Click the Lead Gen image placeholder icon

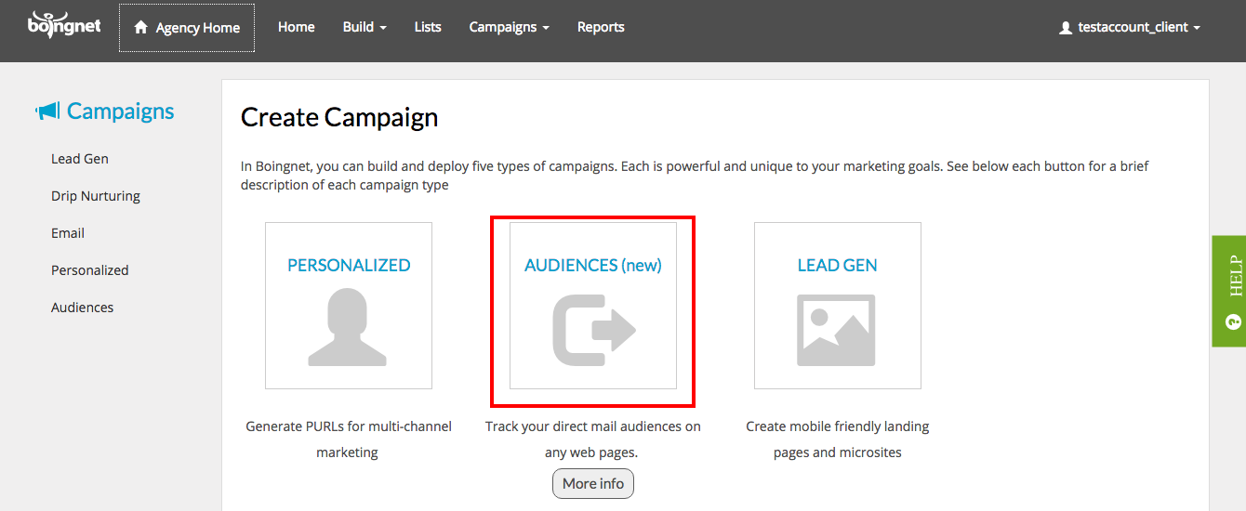[836, 330]
